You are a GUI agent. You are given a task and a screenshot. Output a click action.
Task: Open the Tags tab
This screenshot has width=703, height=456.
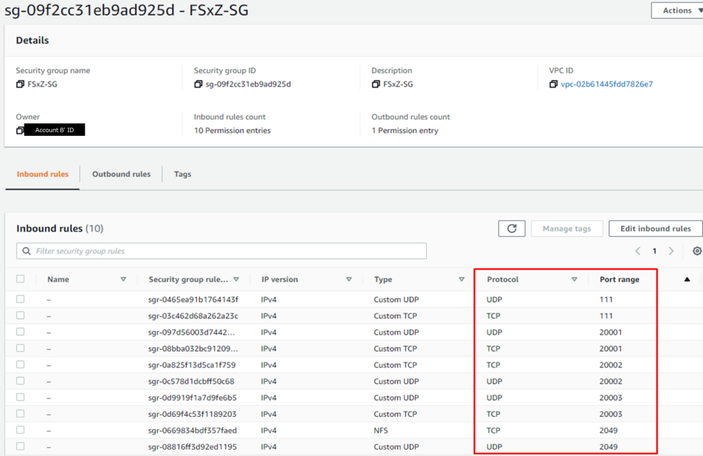[182, 174]
